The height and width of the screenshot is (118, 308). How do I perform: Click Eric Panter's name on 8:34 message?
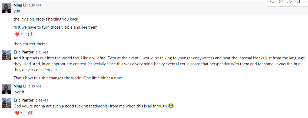click(x=24, y=100)
